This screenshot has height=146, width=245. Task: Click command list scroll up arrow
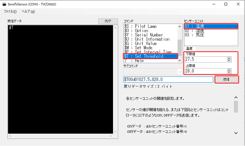pyautogui.click(x=180, y=27)
